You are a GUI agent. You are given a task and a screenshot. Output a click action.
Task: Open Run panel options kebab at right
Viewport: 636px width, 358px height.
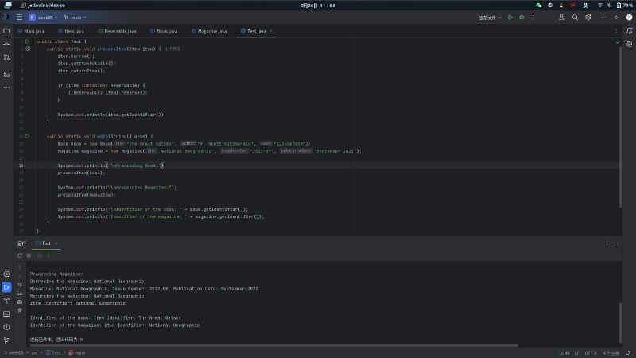click(x=607, y=243)
